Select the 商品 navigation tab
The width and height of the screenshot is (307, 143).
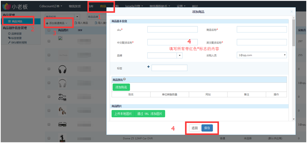click(x=103, y=6)
